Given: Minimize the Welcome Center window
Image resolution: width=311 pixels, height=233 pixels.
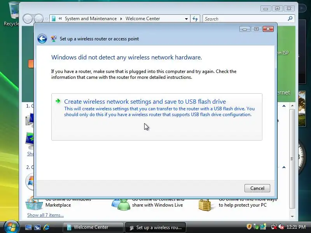Looking at the screenshot, I should click(x=266, y=9).
